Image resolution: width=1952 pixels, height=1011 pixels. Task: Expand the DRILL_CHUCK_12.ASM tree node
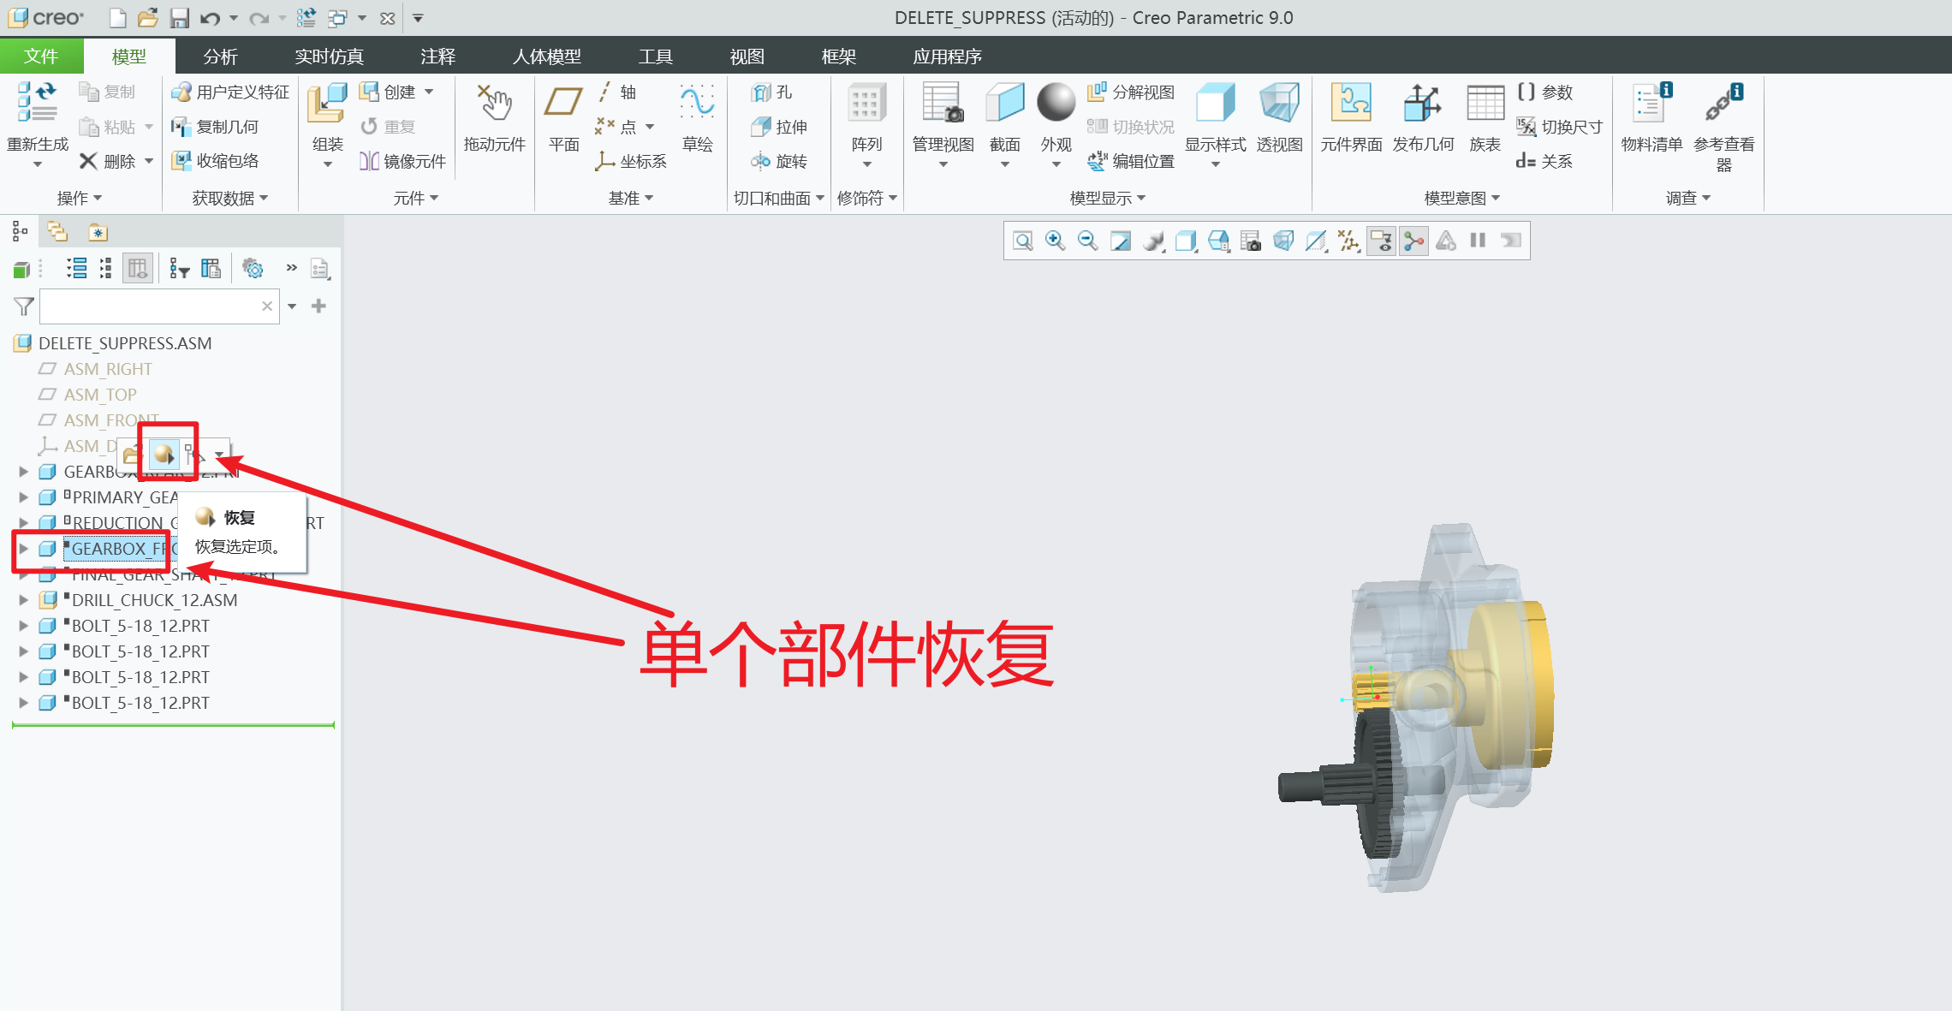point(24,600)
